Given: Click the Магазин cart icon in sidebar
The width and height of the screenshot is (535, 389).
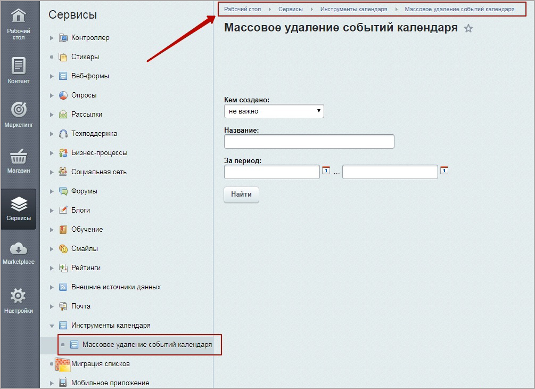Looking at the screenshot, I should point(19,157).
